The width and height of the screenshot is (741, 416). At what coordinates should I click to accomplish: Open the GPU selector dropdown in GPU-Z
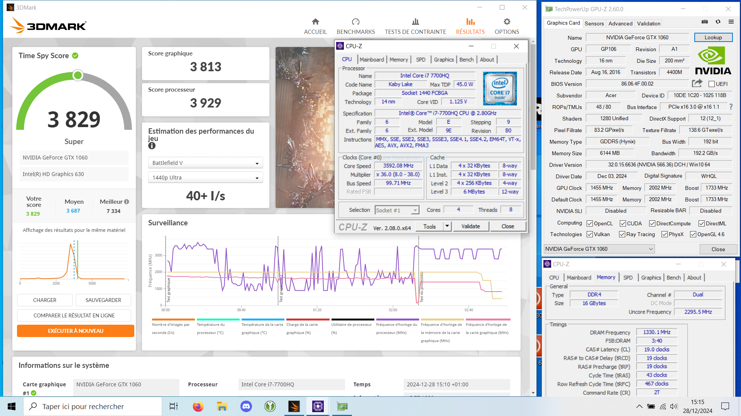[599, 249]
